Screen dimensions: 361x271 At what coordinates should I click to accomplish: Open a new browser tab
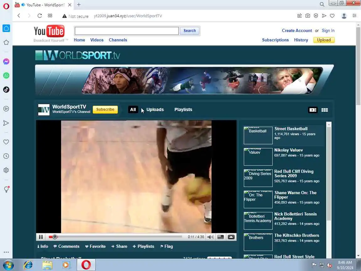pyautogui.click(x=79, y=4)
